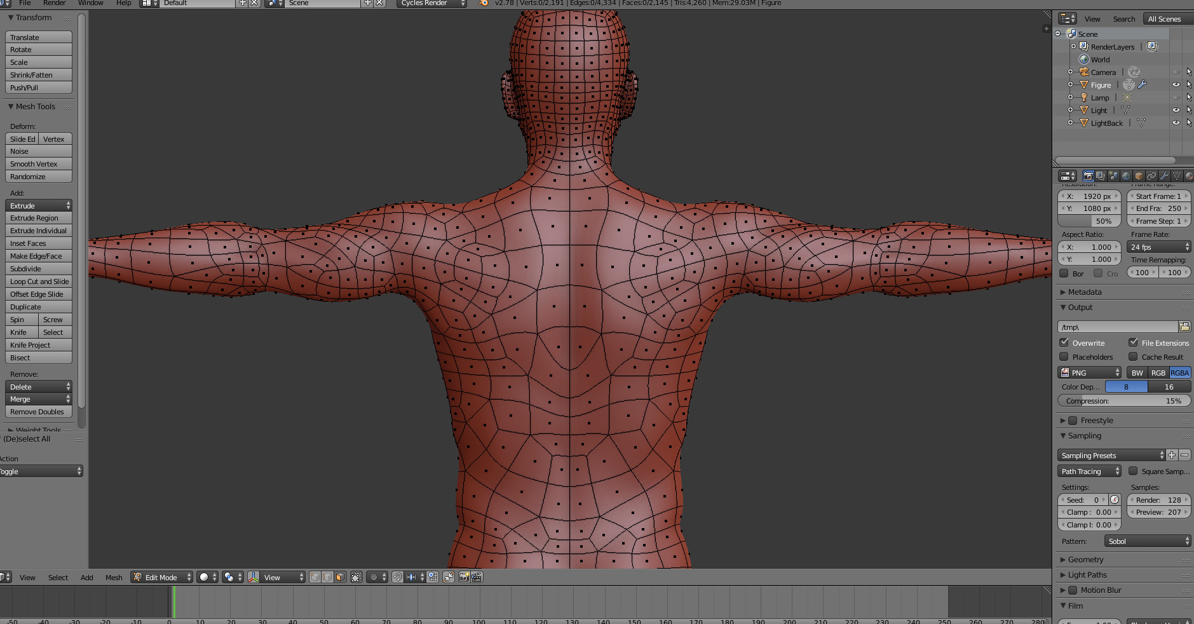Image resolution: width=1194 pixels, height=624 pixels.
Task: Open the Modifiers tab (wrench icon)
Action: (1164, 177)
